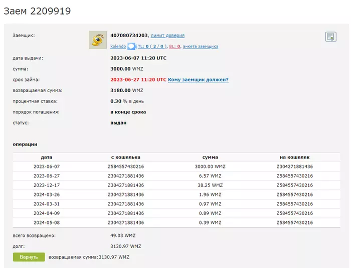Click destination wallet Z304271881436 in first row

click(x=295, y=166)
